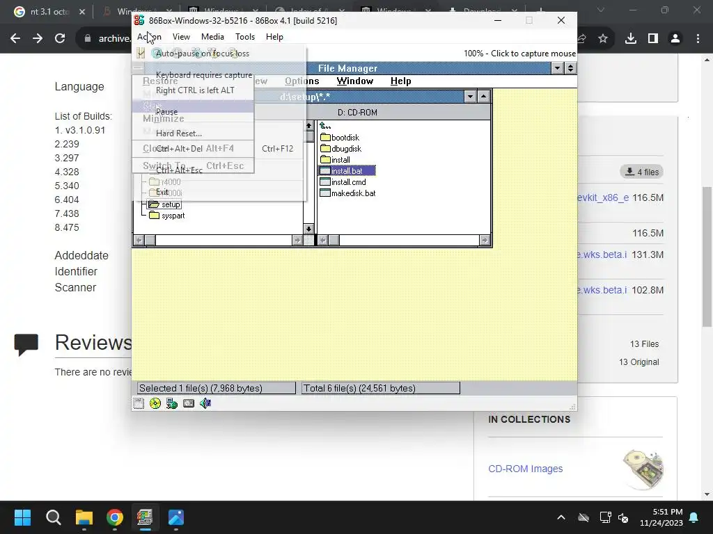Click the archive.org page's vertical scrollbar

(x=707, y=257)
